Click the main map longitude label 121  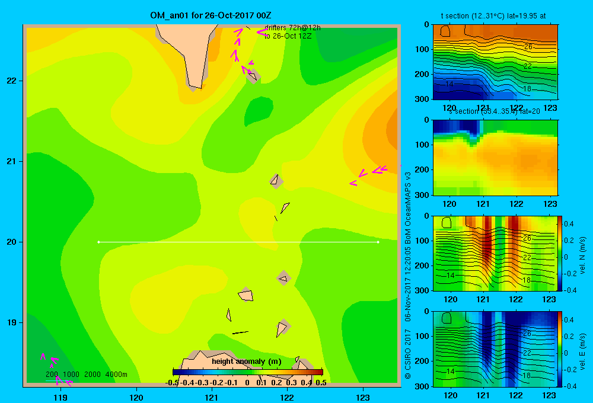click(212, 397)
